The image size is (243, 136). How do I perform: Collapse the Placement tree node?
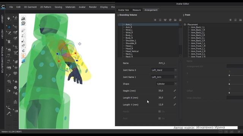185,24
